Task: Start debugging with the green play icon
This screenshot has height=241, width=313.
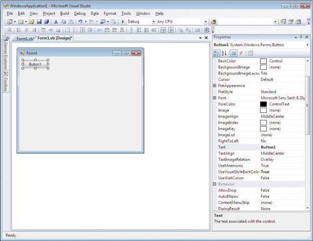Action: 123,22
